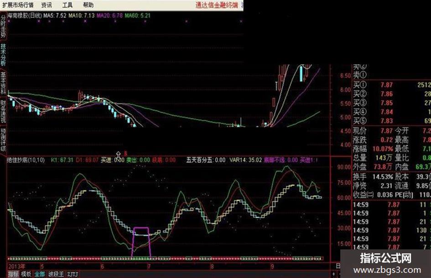Select the 波段王 indicator tab
The height and width of the screenshot is (278, 431).
[x=56, y=274]
